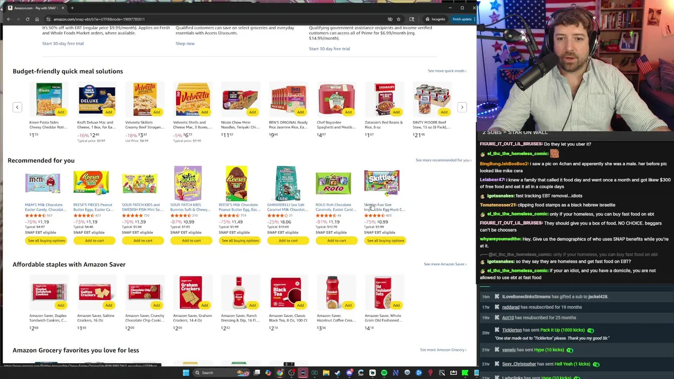Add Amazon Saver Classic Black Tea

click(301, 305)
